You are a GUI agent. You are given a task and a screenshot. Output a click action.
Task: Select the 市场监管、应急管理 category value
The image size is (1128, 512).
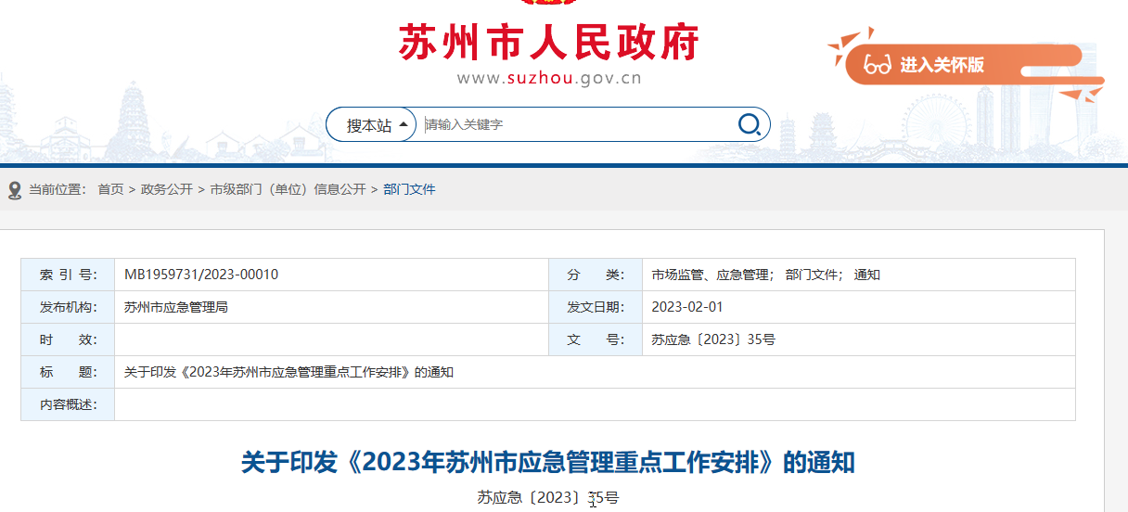[x=712, y=275]
